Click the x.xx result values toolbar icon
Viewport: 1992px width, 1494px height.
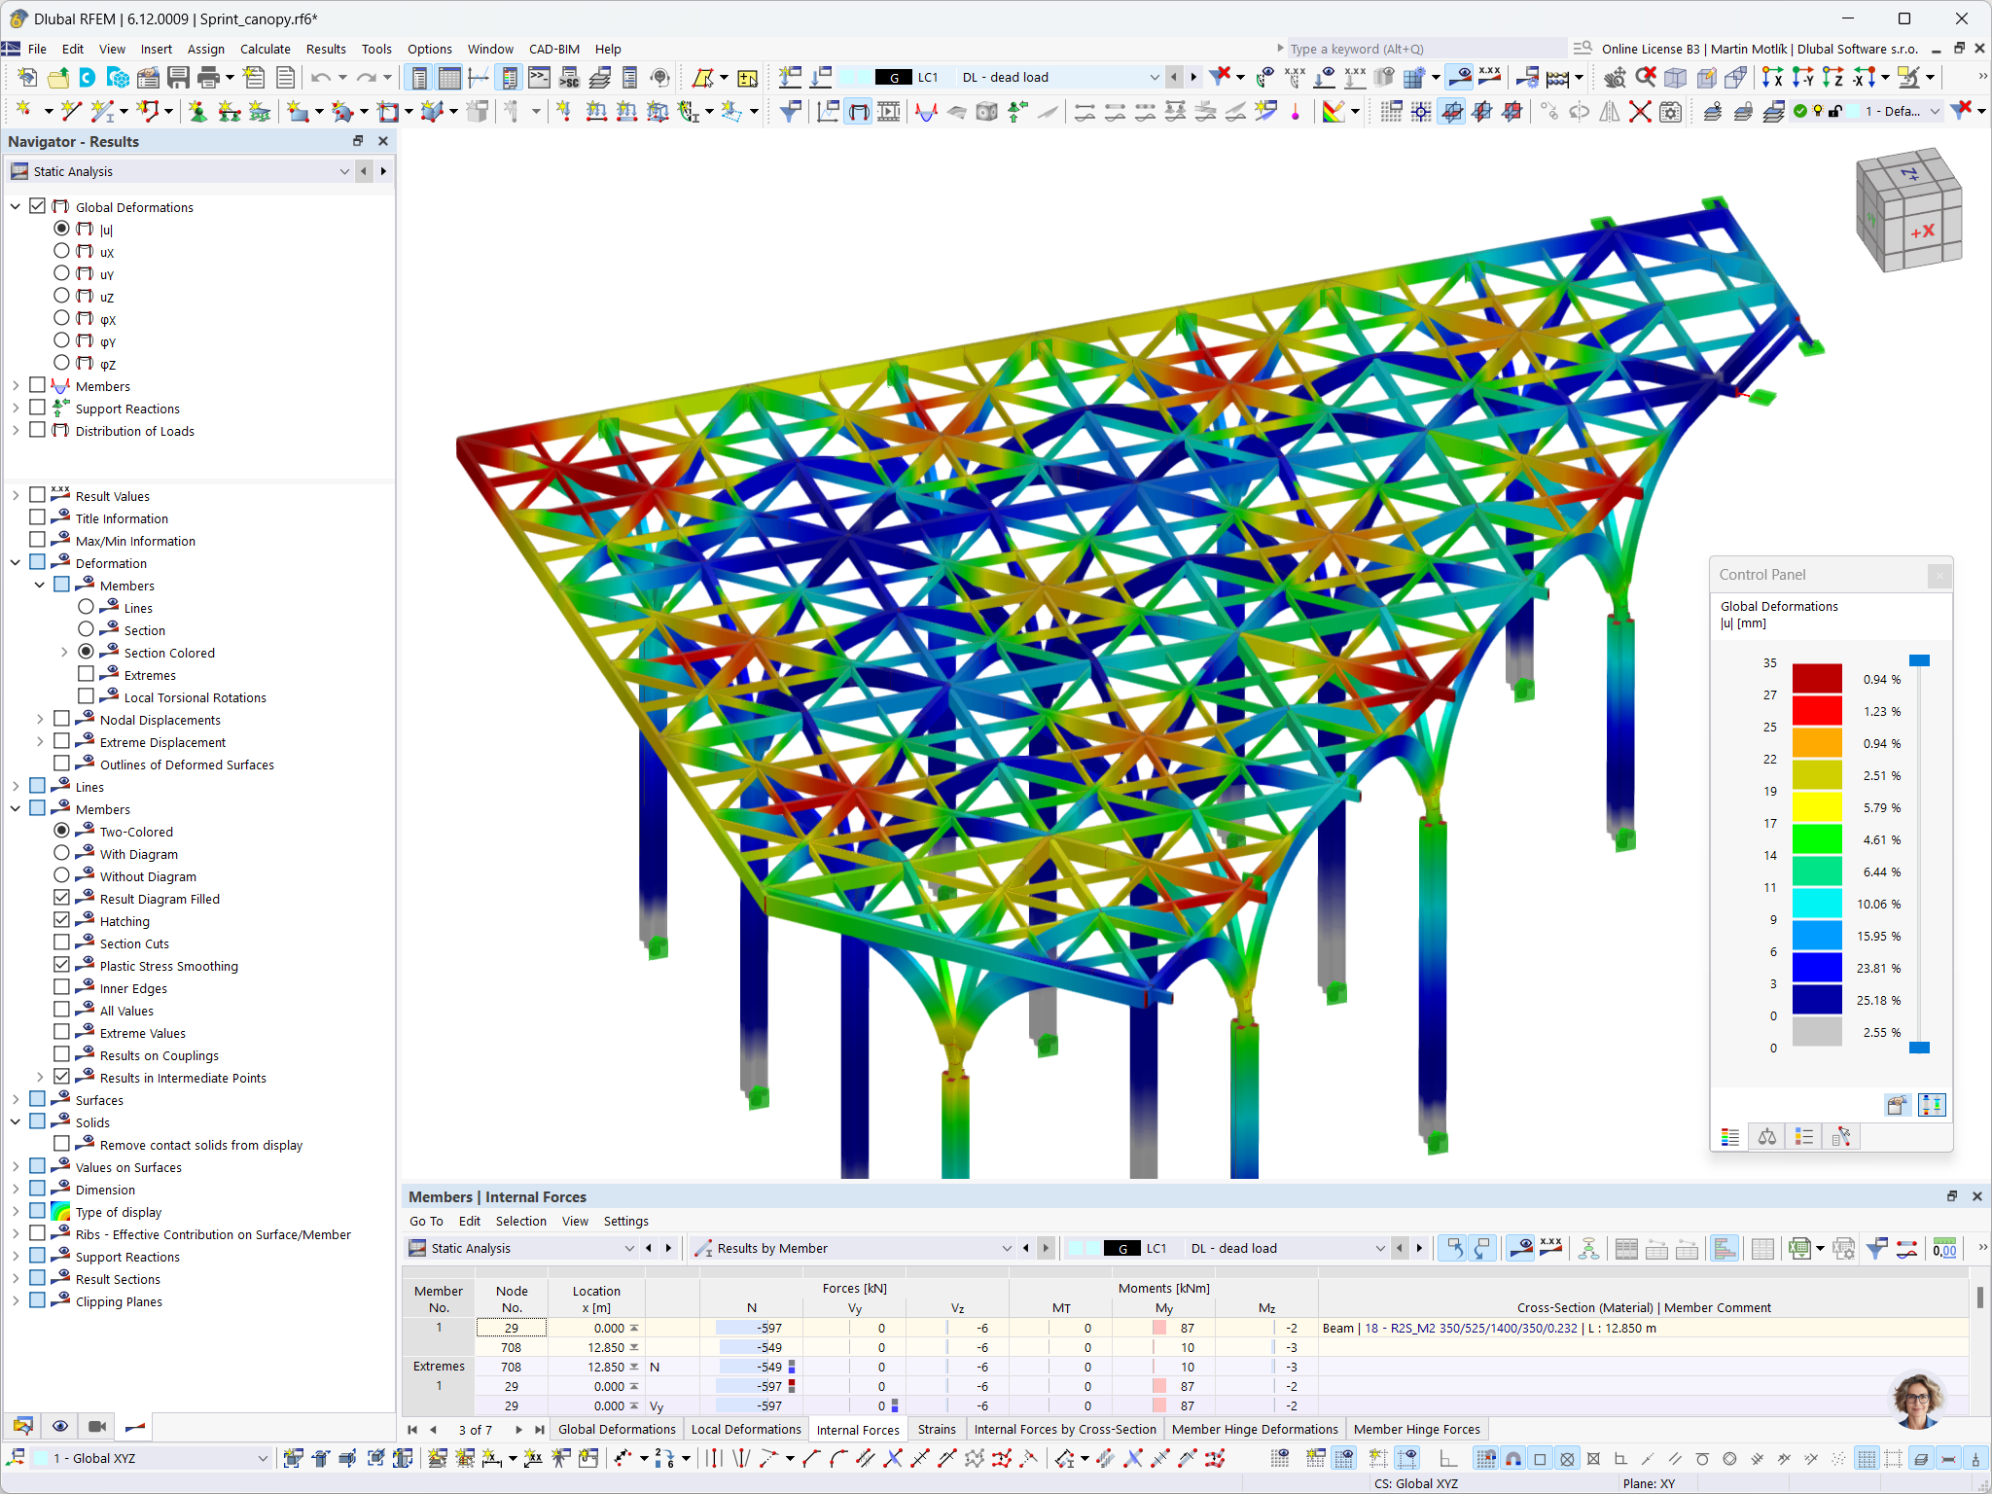tap(1488, 77)
